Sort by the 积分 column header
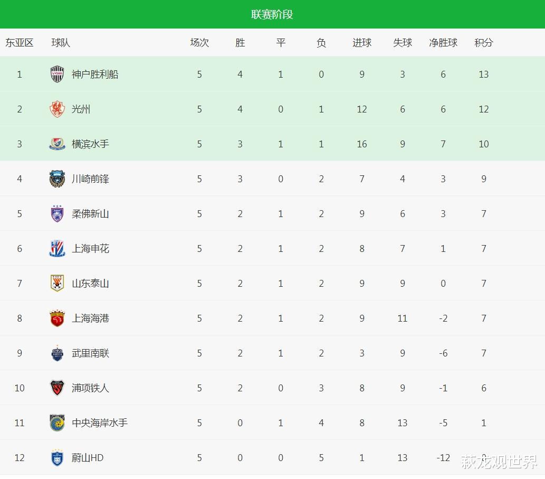545x479 pixels. 483,43
